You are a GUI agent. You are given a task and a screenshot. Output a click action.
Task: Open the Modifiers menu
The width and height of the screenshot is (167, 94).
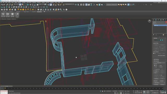click(19, 2)
